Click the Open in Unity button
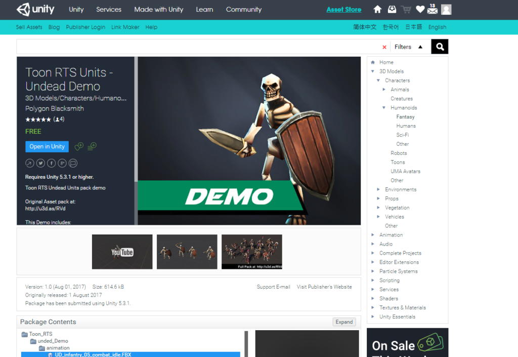Viewport: 518px width, 357px height. coord(47,146)
